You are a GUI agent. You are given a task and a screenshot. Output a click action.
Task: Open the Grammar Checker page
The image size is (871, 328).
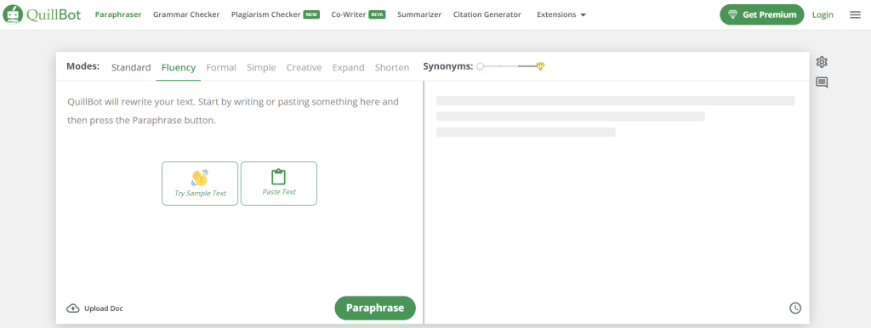[x=186, y=14]
